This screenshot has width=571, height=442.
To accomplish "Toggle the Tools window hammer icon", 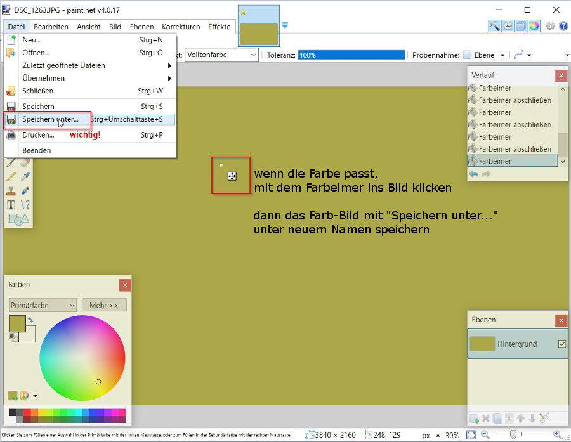I will click(494, 26).
